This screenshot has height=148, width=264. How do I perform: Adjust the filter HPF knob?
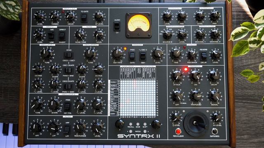click(x=37, y=127)
